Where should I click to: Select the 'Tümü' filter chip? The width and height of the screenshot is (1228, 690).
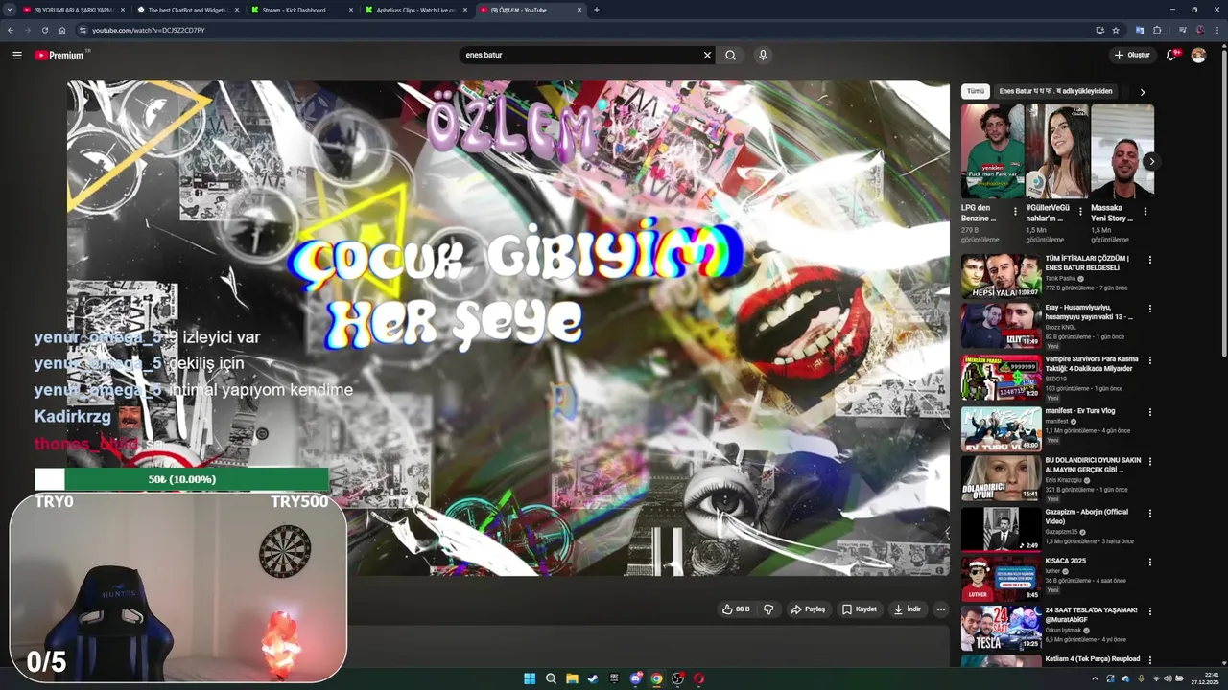(x=975, y=91)
